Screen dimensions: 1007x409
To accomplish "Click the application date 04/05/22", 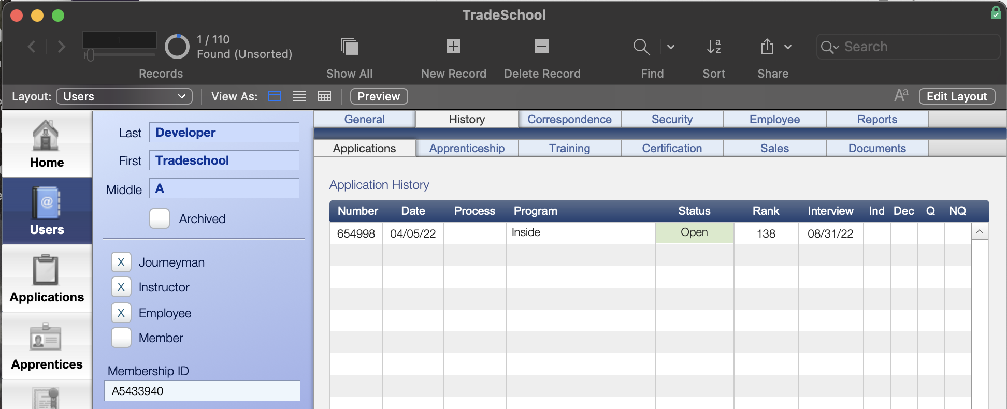I will (413, 233).
